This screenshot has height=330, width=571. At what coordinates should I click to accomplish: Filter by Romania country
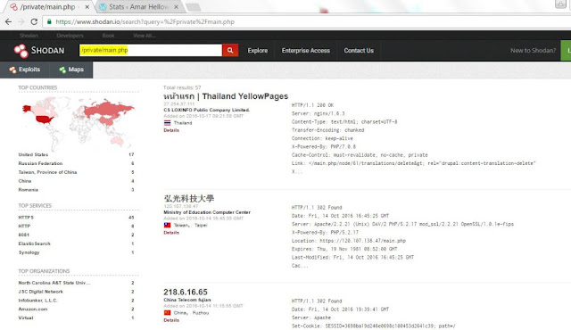coord(28,190)
